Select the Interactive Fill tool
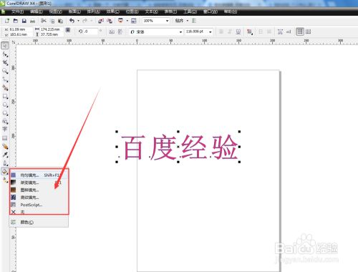This screenshot has width=358, height=272. point(5,180)
